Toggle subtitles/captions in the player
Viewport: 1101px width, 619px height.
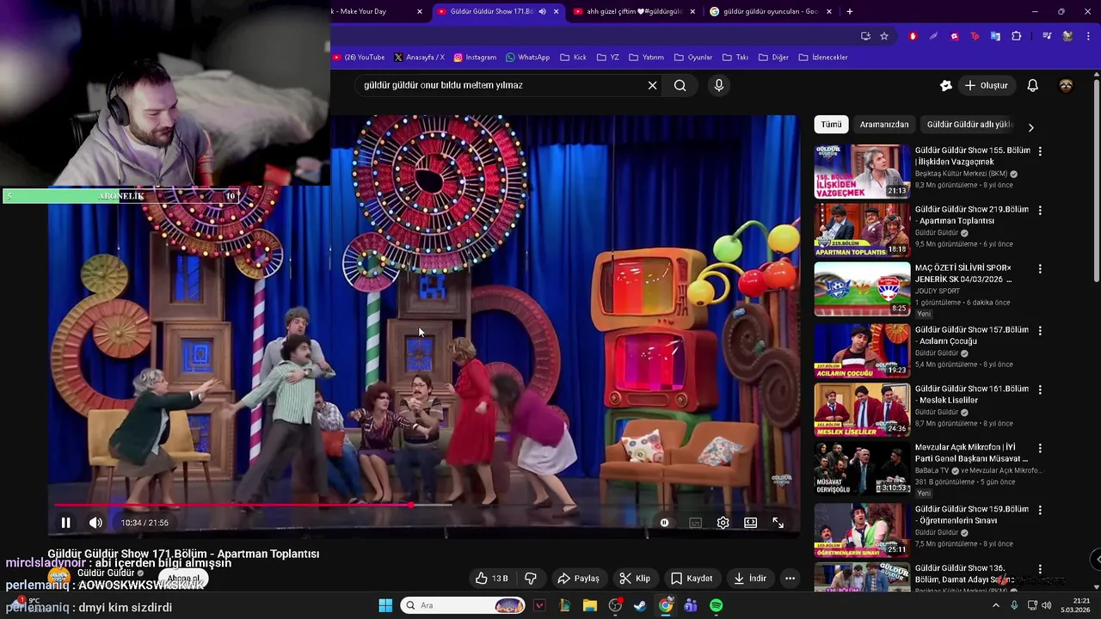695,523
